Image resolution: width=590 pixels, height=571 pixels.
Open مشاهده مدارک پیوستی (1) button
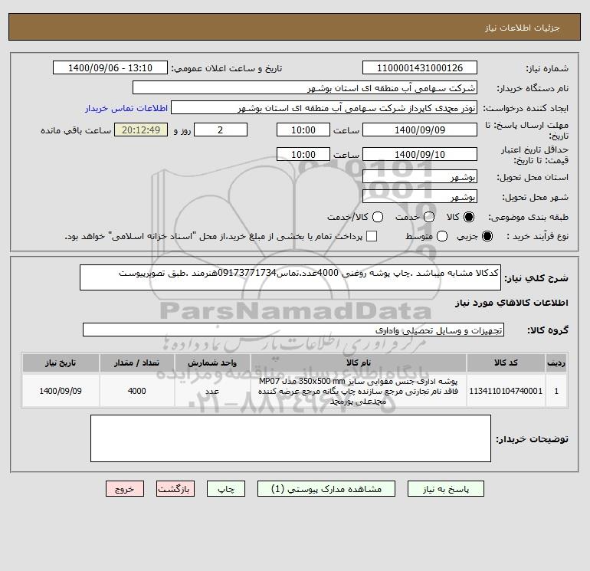pos(326,488)
